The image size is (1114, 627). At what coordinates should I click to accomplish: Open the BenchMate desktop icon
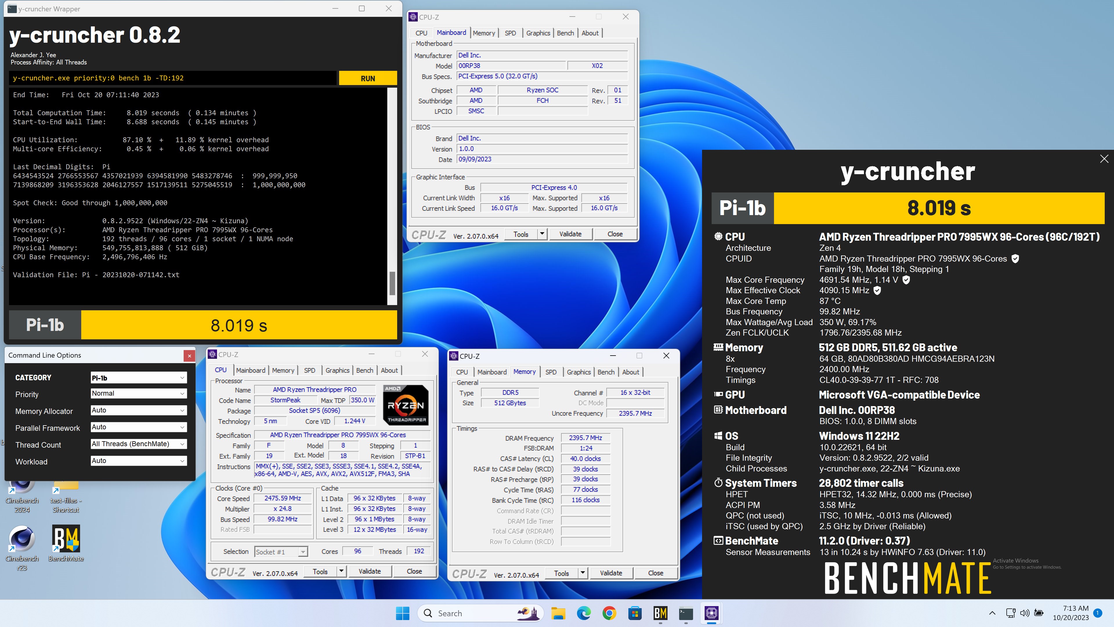pos(66,543)
